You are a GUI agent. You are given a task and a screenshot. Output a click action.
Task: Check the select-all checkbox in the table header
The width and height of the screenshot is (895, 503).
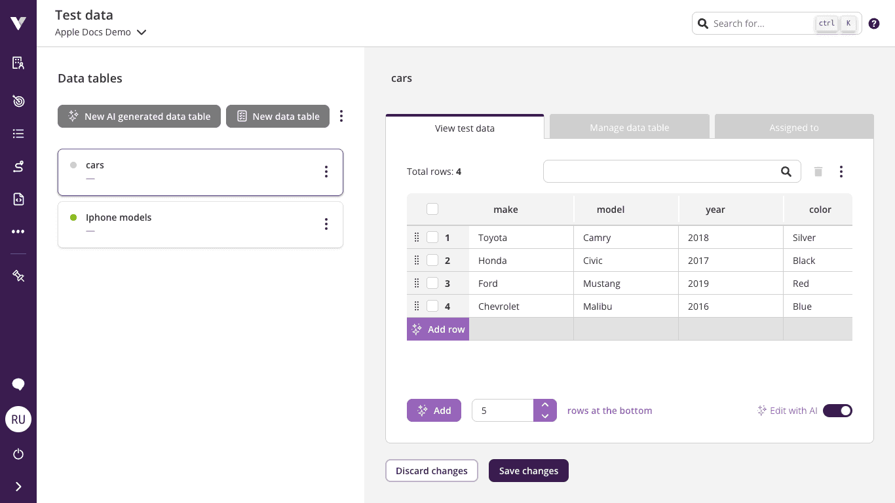[432, 208]
